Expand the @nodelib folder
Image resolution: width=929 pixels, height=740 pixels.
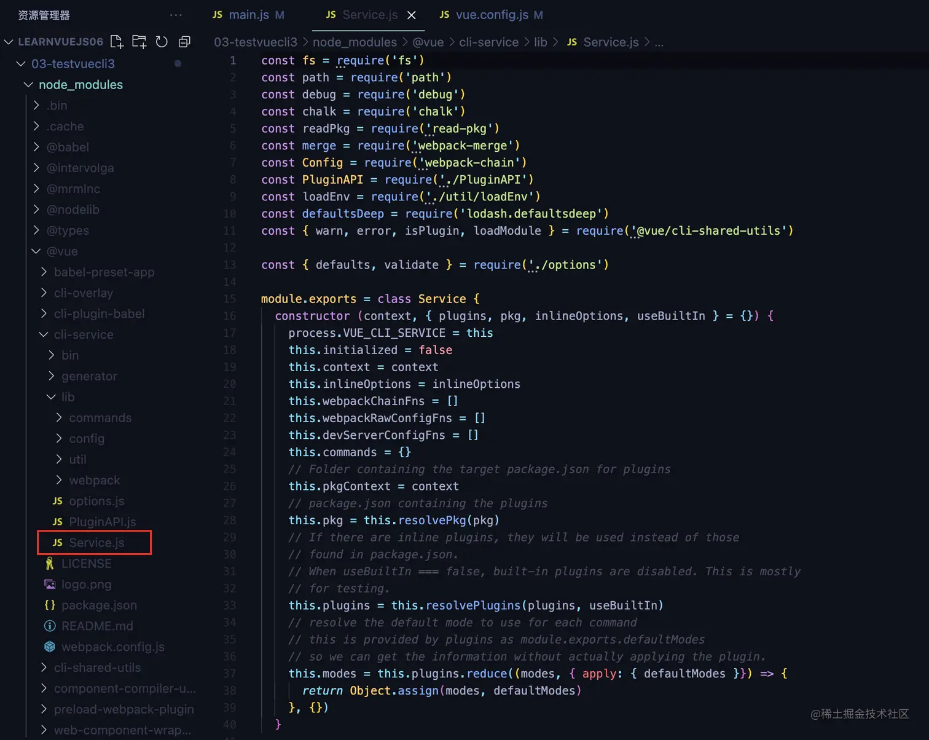(x=36, y=210)
